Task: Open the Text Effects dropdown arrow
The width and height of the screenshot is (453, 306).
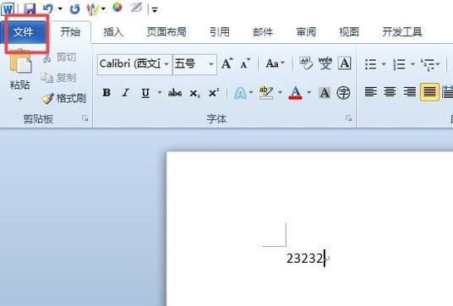Action: click(x=251, y=92)
